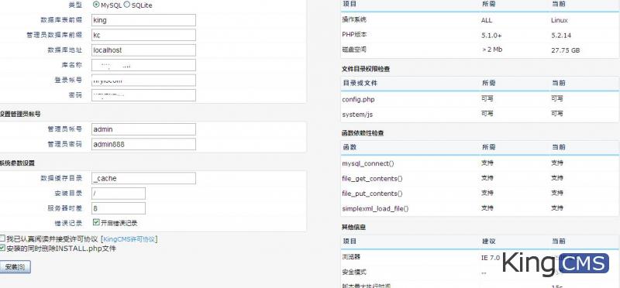Open the KingCMS许可协议 link
Screen dimensions: 620x288
(x=129, y=239)
